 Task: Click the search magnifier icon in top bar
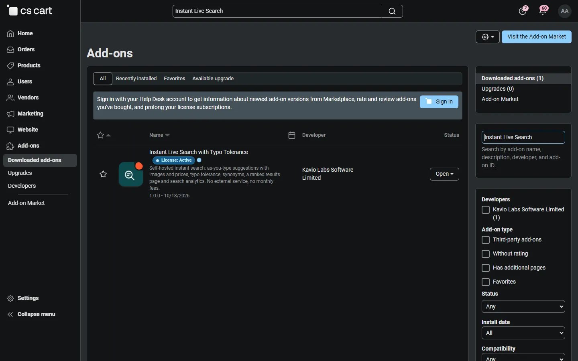pos(392,11)
